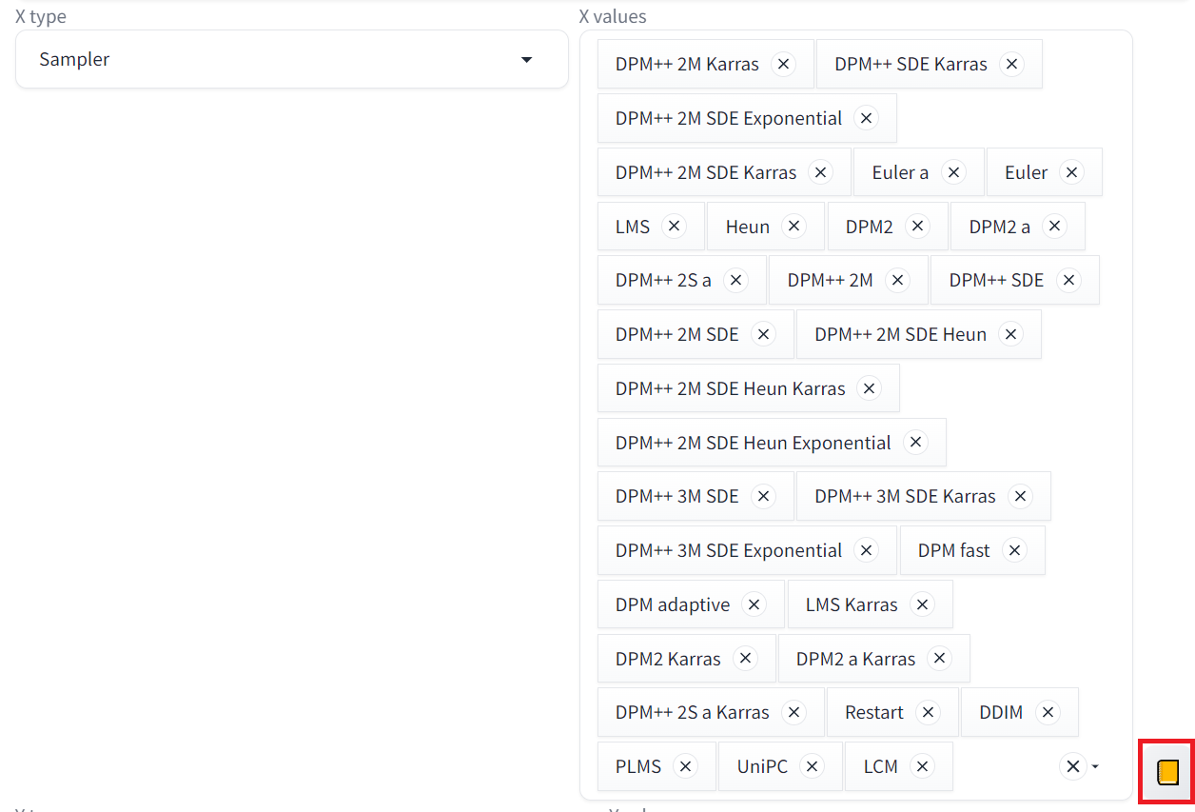Delete the Heun sampler entry

pos(793,226)
